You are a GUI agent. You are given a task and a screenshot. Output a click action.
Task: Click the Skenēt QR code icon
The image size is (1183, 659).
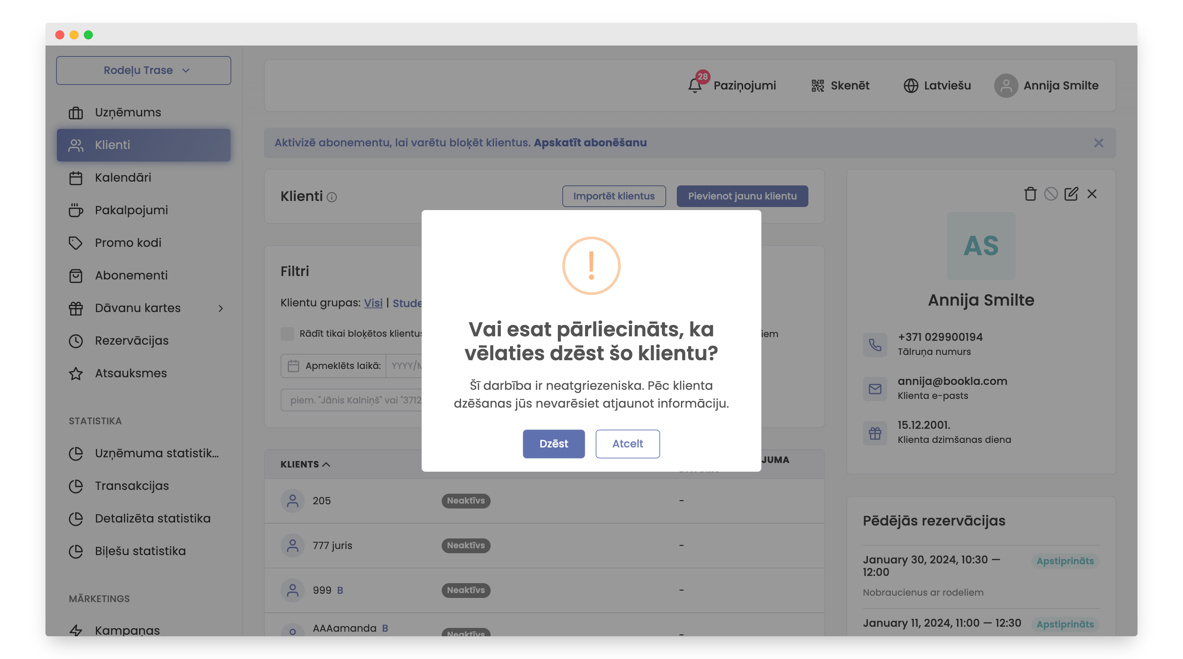tap(817, 86)
